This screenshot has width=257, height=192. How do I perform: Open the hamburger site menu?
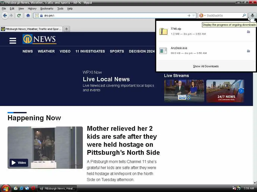[13, 40]
